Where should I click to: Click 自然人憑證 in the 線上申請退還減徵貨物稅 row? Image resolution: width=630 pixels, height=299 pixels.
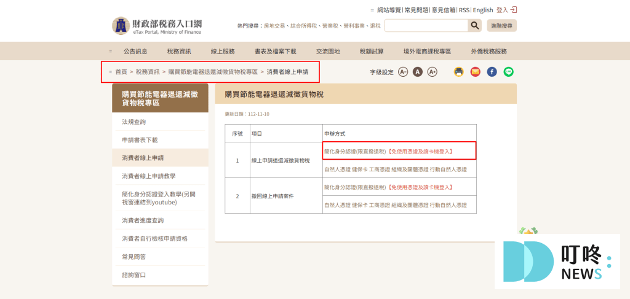pyautogui.click(x=337, y=169)
